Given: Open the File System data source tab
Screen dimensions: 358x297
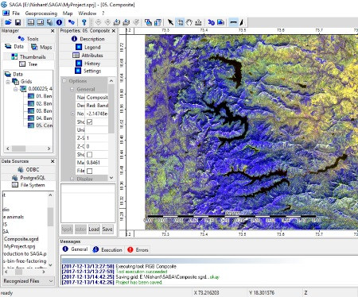Looking at the screenshot, I should point(29,185).
